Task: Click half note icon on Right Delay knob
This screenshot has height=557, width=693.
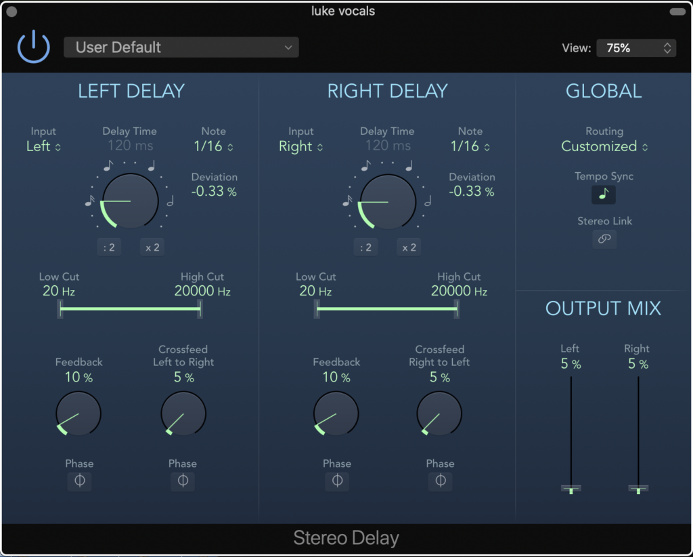Action: [x=428, y=201]
